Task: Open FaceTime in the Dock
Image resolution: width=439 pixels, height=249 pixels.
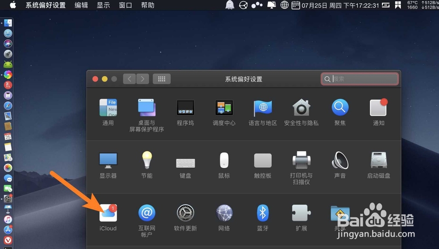Action: (8, 189)
